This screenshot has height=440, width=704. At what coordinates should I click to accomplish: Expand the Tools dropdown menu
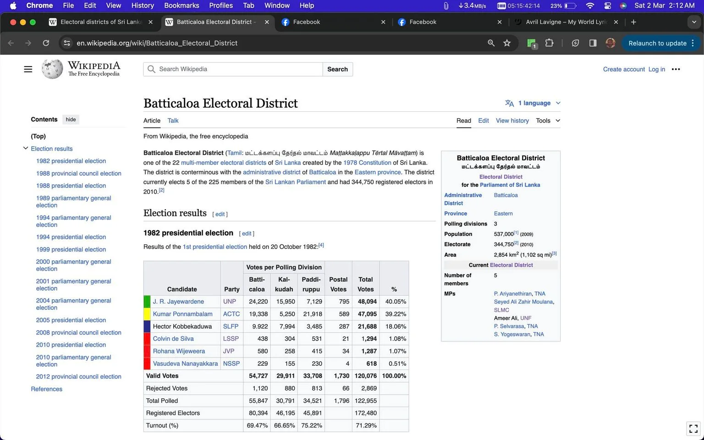tap(548, 121)
